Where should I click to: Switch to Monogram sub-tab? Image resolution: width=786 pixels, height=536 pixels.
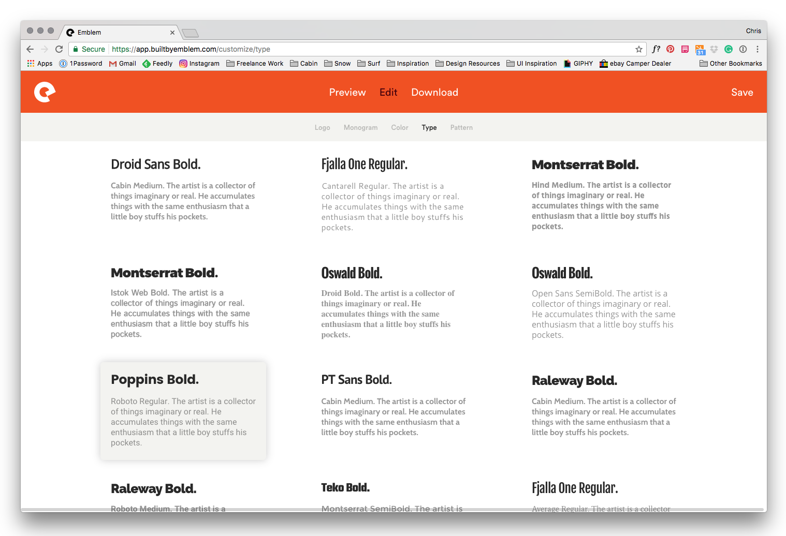click(360, 127)
